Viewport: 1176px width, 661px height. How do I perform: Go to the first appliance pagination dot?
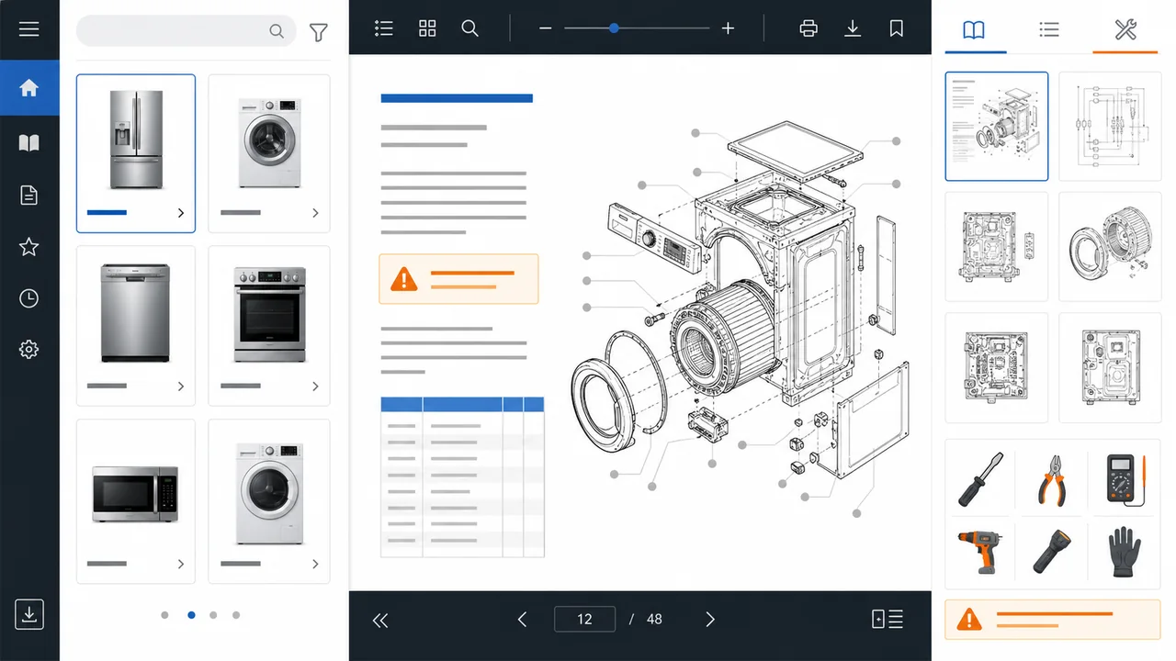[x=164, y=615]
